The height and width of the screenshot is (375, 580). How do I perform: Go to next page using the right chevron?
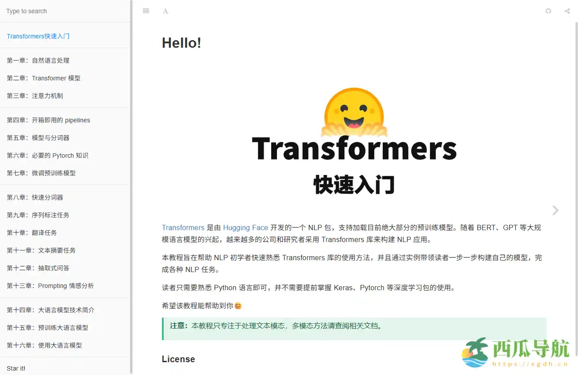555,210
